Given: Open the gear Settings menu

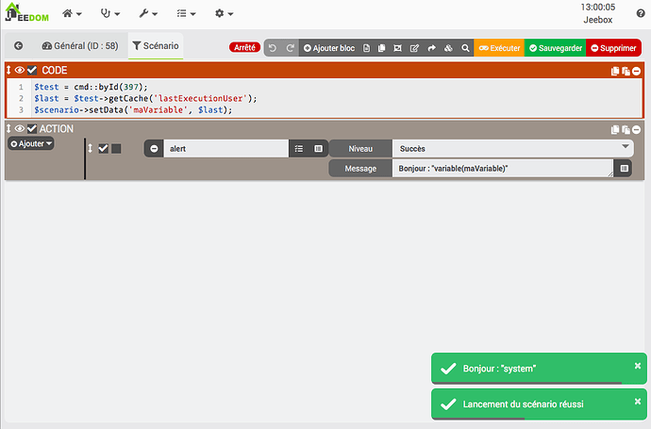Looking at the screenshot, I should [224, 14].
